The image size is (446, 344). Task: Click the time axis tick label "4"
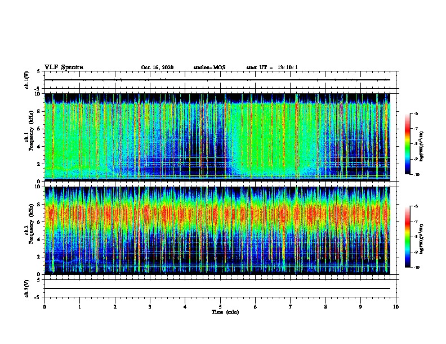click(185, 307)
